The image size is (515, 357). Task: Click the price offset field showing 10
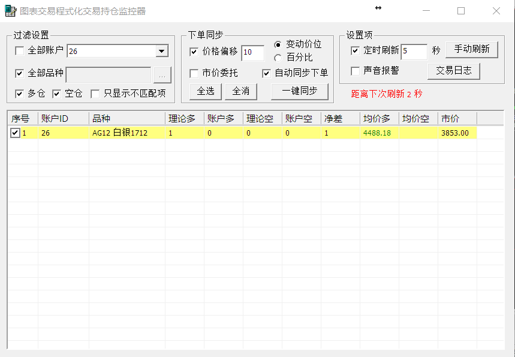(252, 53)
